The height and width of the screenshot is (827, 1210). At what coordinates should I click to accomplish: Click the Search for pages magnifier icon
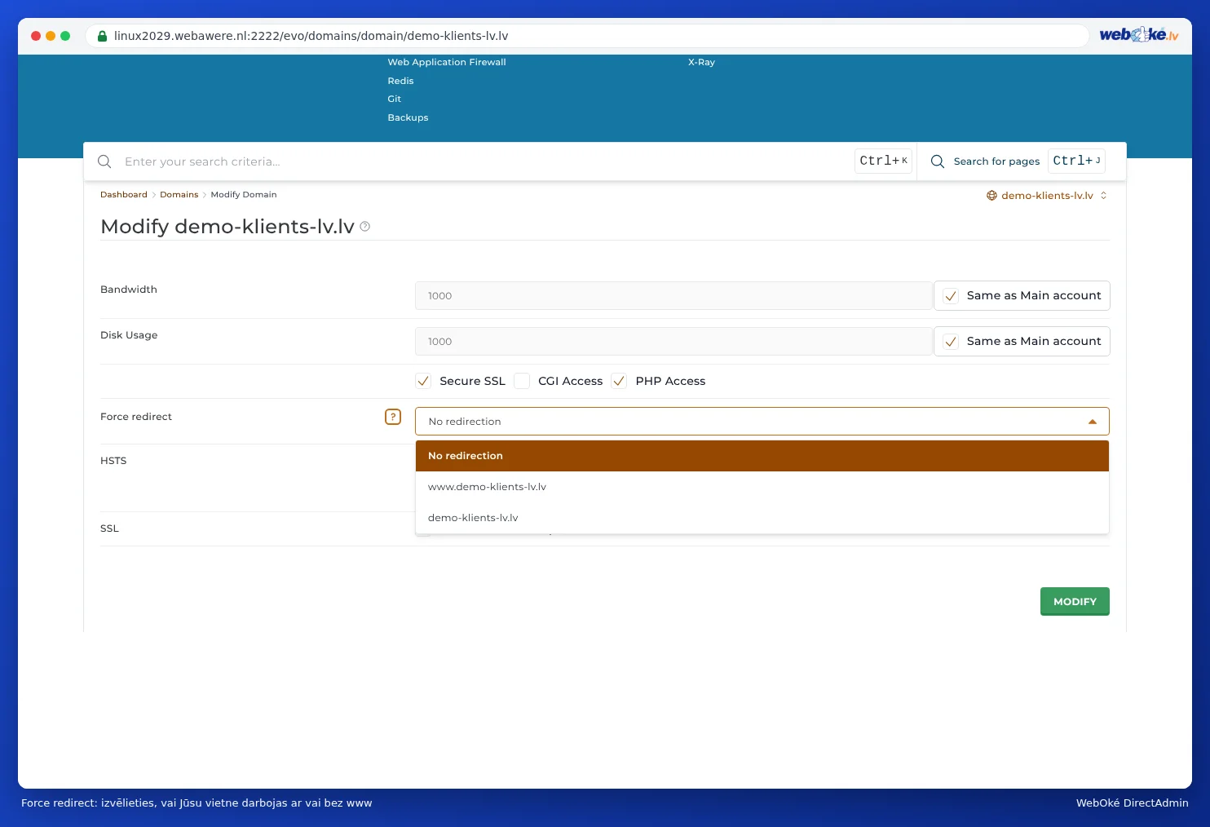[x=938, y=161]
